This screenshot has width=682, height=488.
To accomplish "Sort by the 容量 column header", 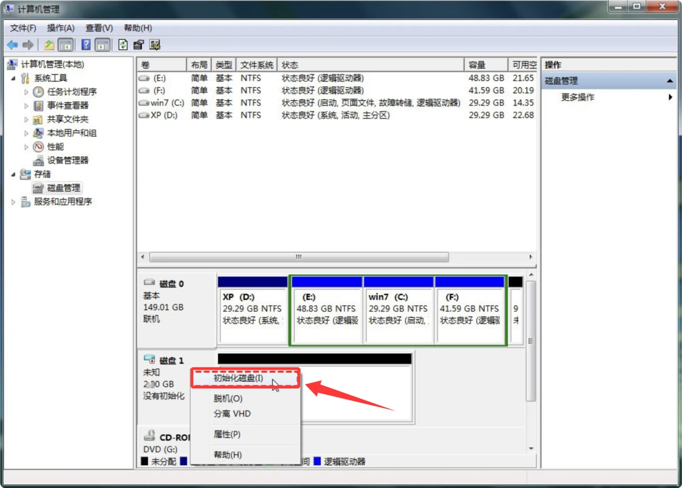I will [486, 65].
